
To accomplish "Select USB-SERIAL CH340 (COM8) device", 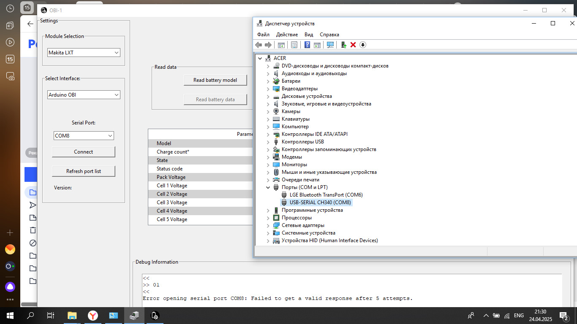I will point(320,202).
